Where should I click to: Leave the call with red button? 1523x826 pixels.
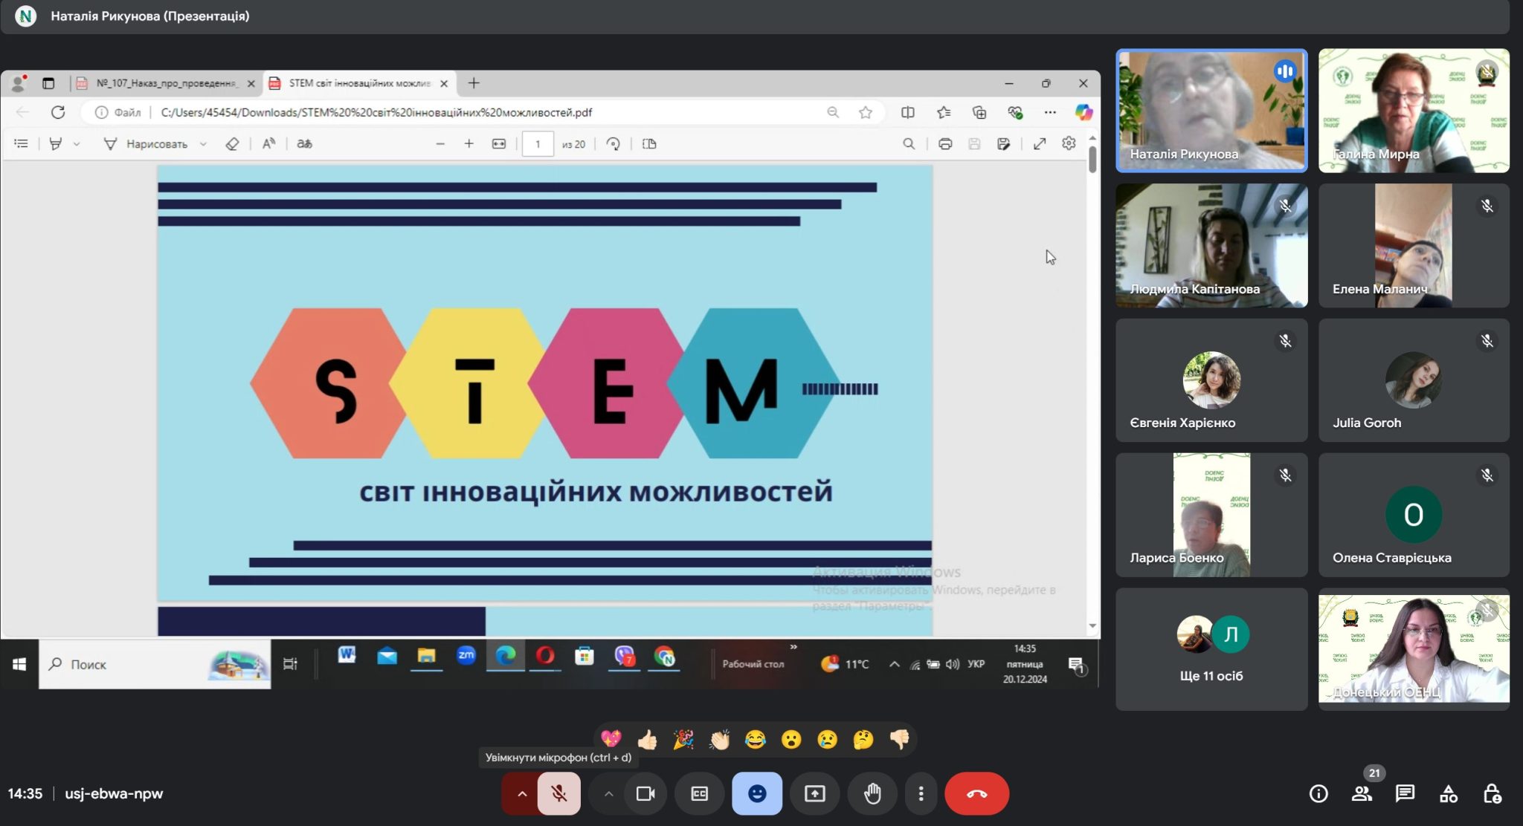[976, 793]
